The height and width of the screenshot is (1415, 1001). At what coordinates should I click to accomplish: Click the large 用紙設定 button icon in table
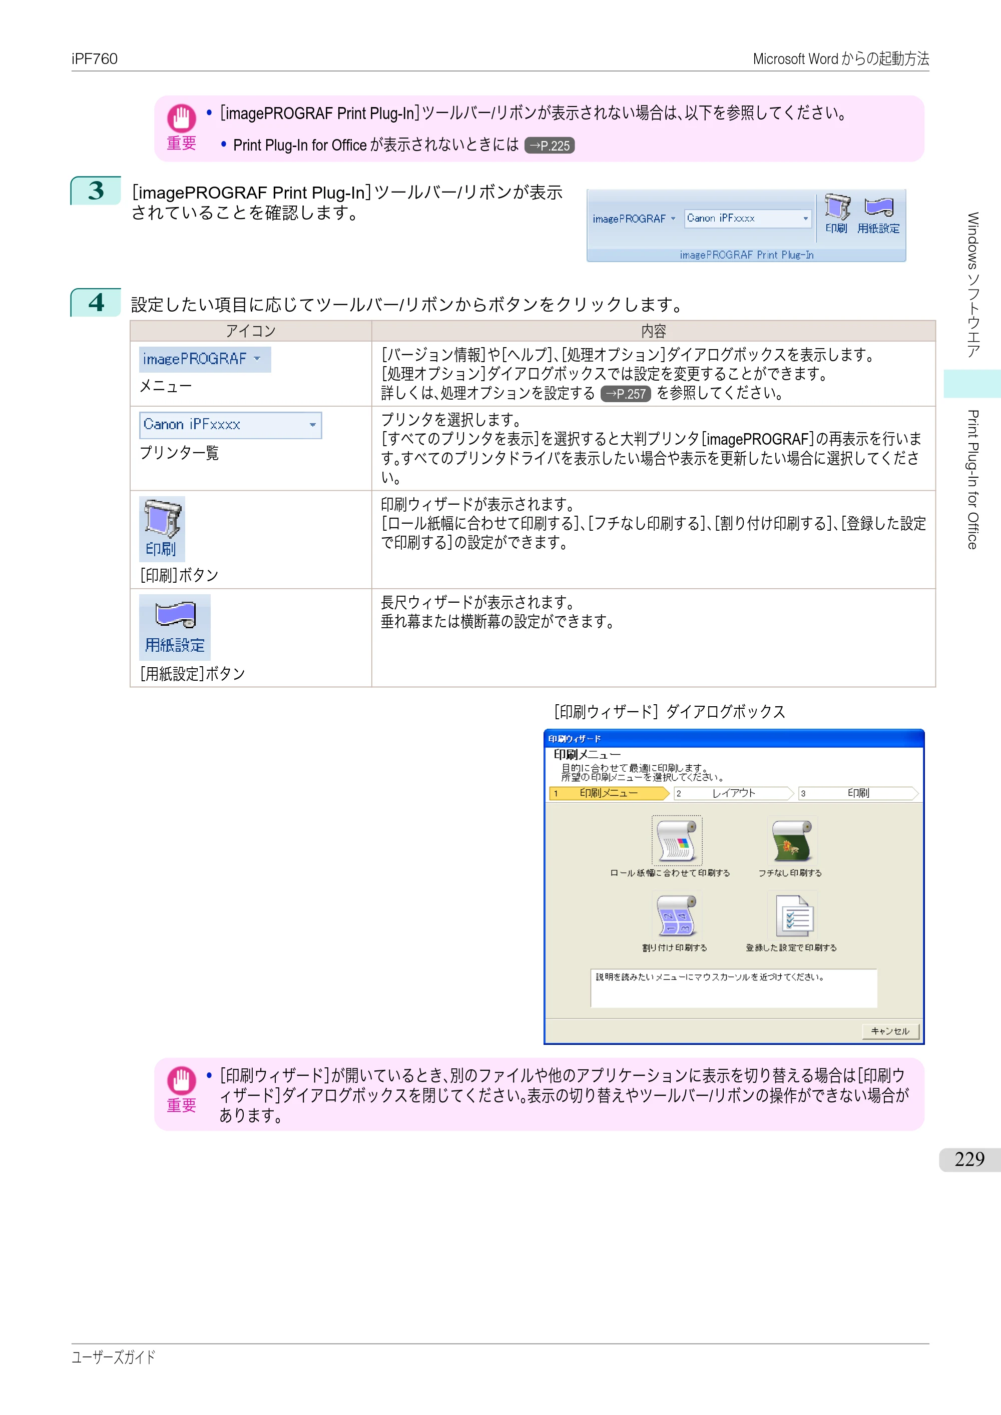click(x=175, y=627)
